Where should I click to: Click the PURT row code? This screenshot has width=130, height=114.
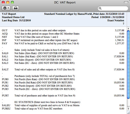tap(5, 95)
